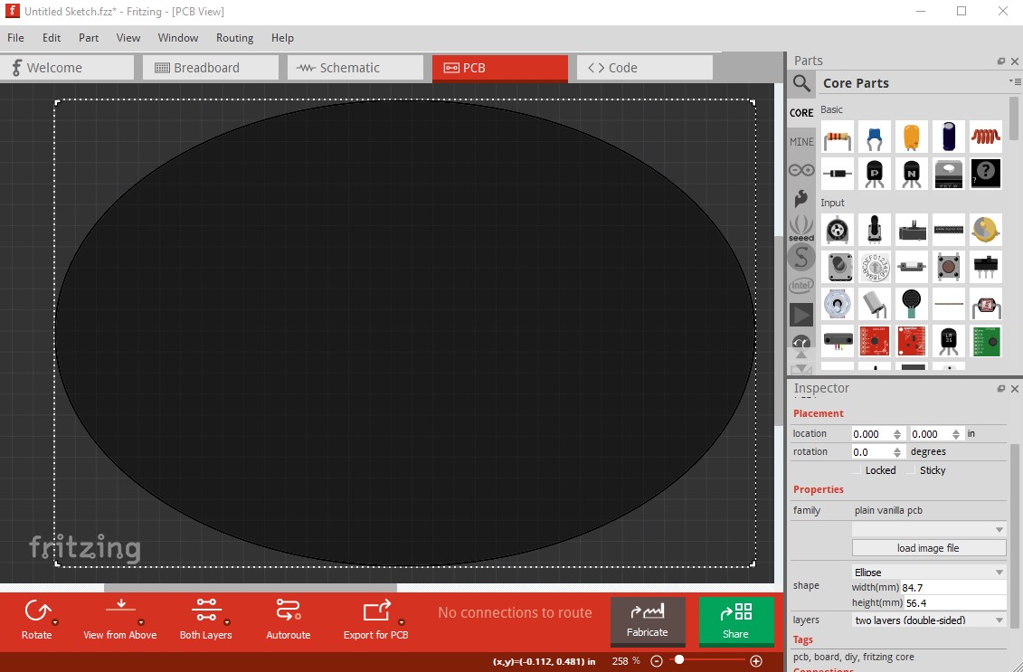Step the rotation degrees spinner
The width and height of the screenshot is (1023, 672).
coord(897,452)
